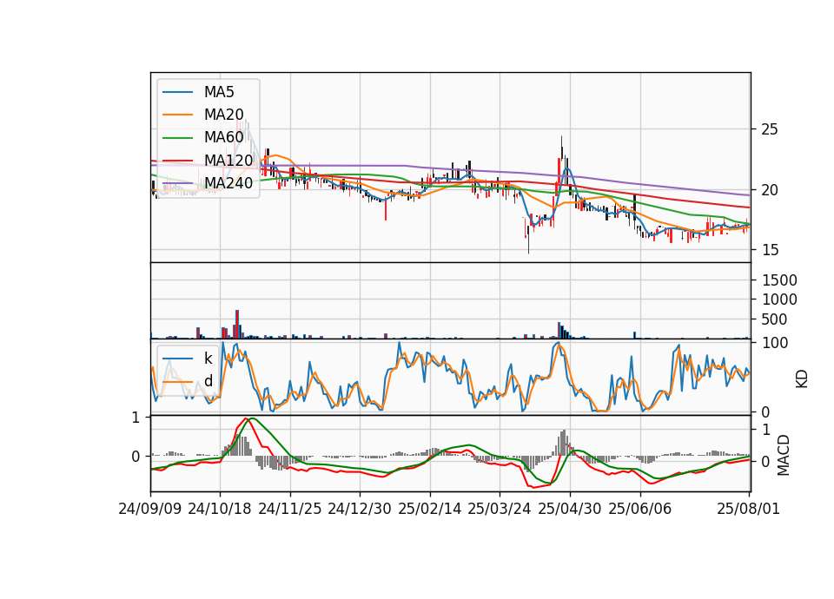Click the volume axis value 1500
834x599 pixels.
pyautogui.click(x=779, y=280)
